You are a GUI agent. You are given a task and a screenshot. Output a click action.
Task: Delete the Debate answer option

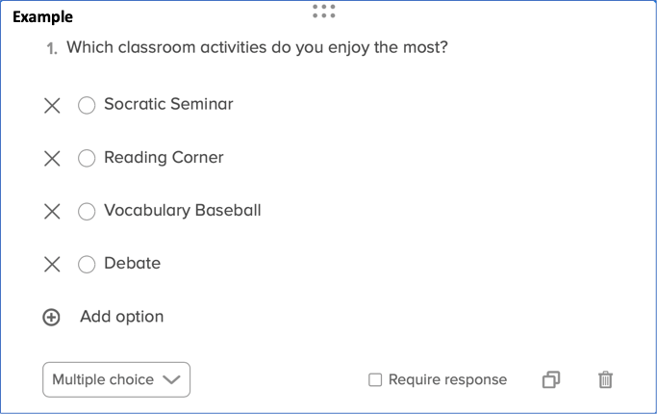pyautogui.click(x=53, y=265)
